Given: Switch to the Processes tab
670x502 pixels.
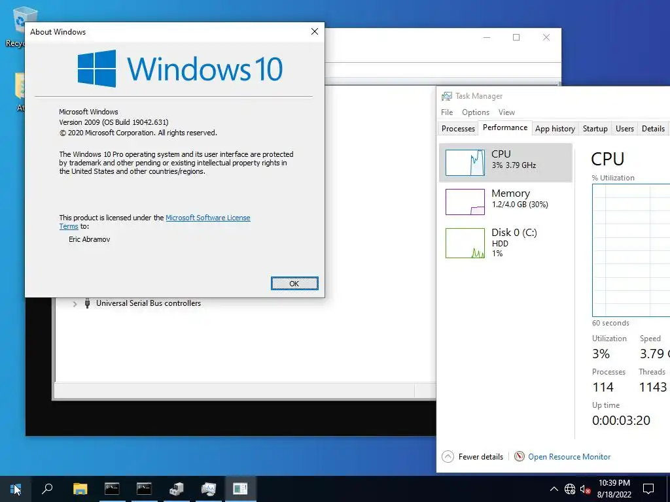Looking at the screenshot, I should (458, 129).
